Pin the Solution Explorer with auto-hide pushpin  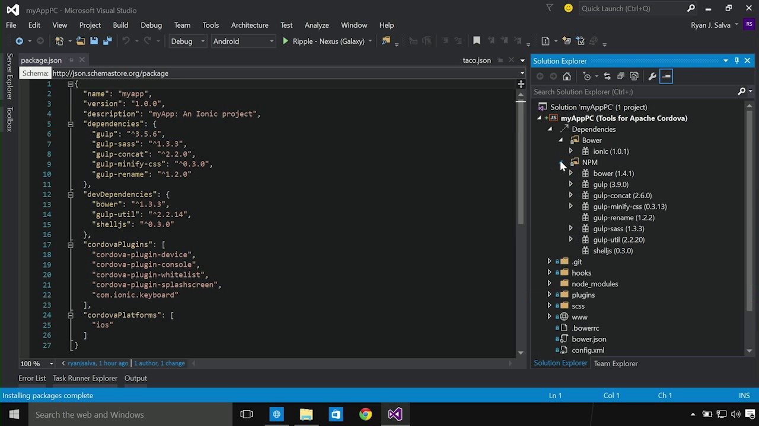click(736, 60)
